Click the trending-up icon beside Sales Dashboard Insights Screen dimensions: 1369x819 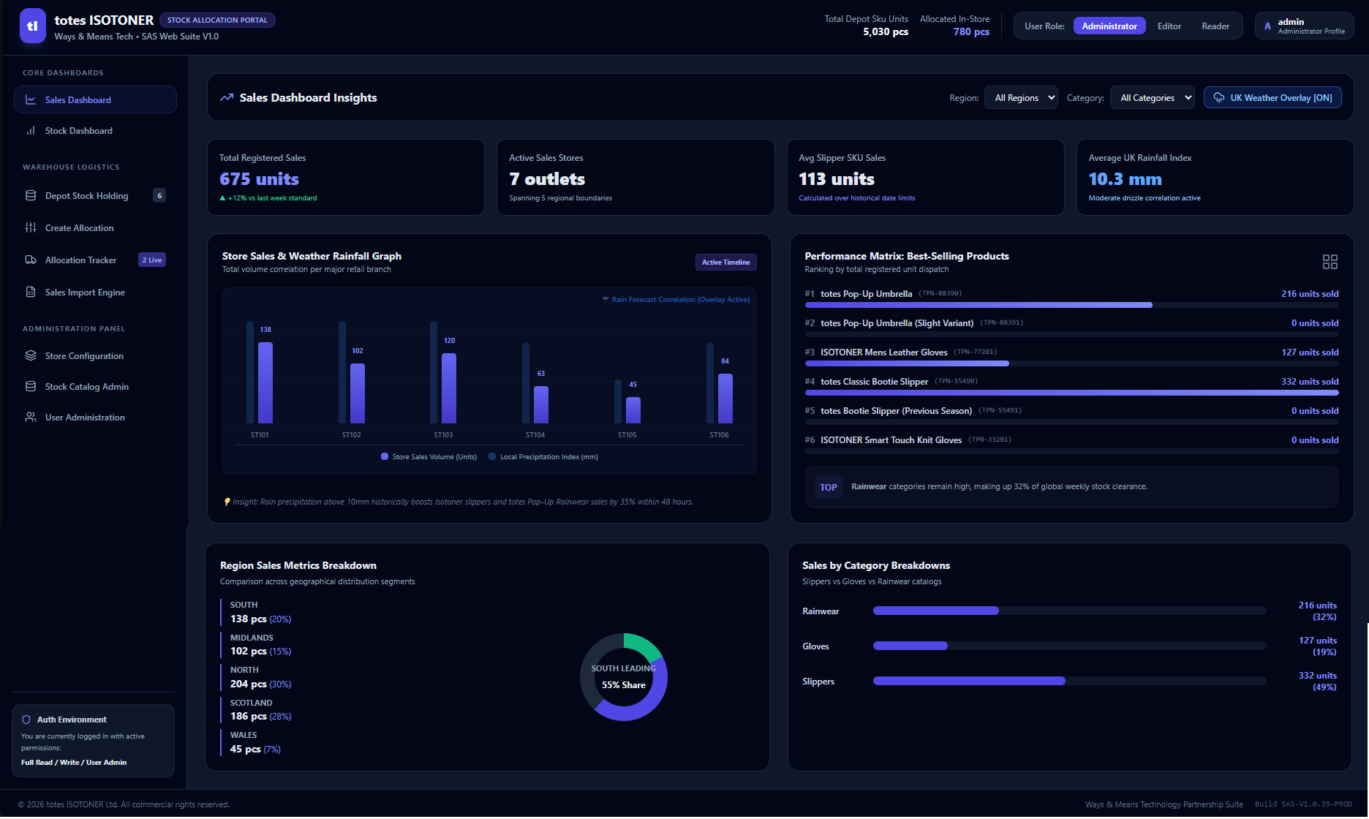227,97
